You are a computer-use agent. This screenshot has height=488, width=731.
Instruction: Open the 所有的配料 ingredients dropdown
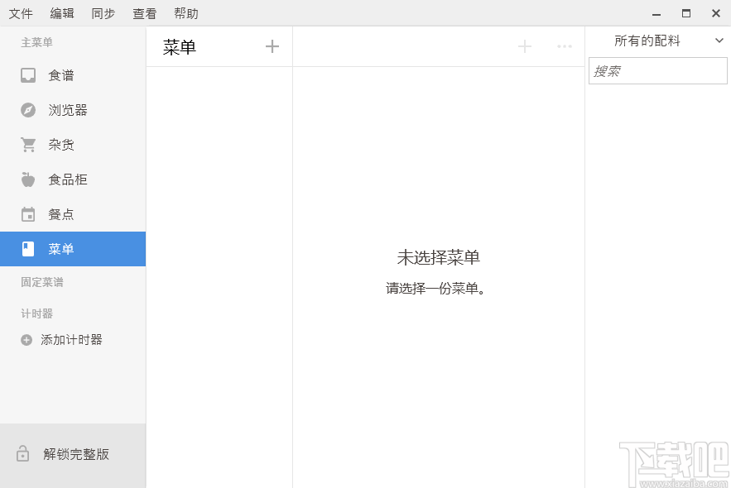pos(658,40)
